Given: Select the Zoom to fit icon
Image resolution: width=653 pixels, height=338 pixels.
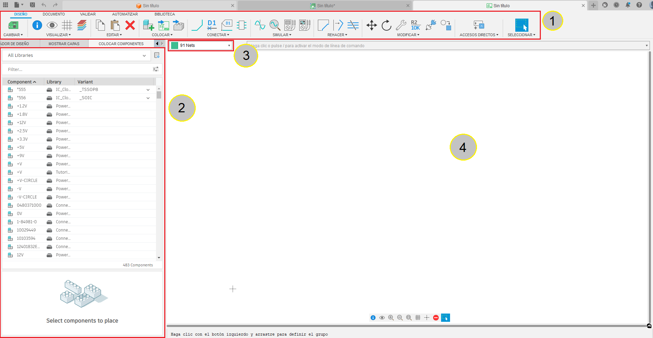Looking at the screenshot, I should 409,317.
